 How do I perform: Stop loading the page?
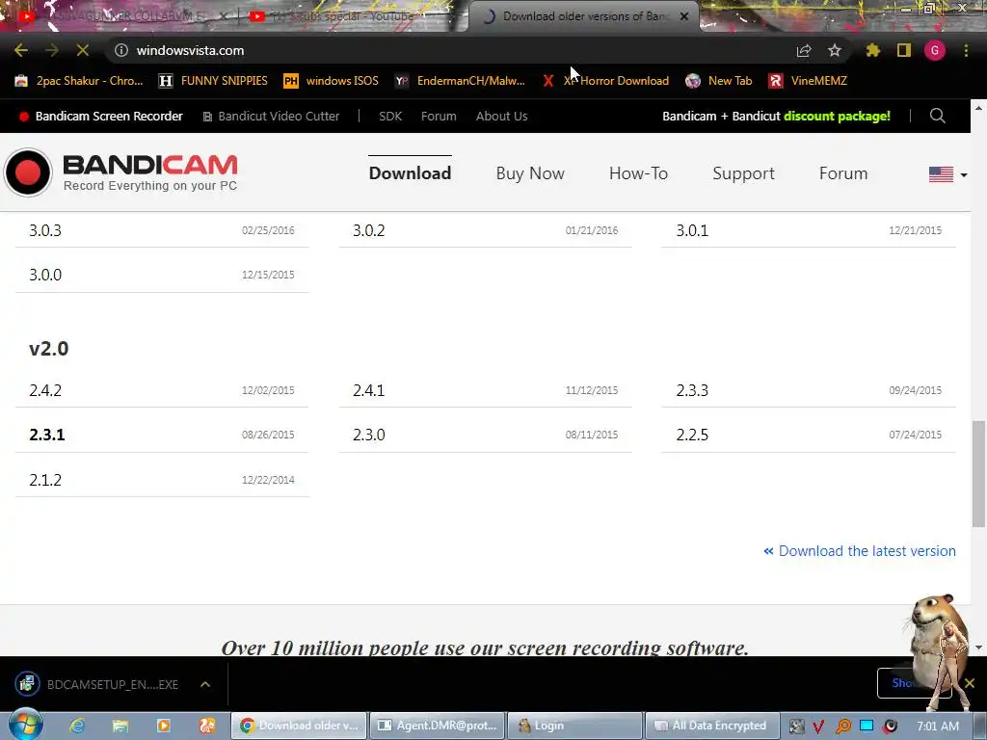[x=83, y=50]
